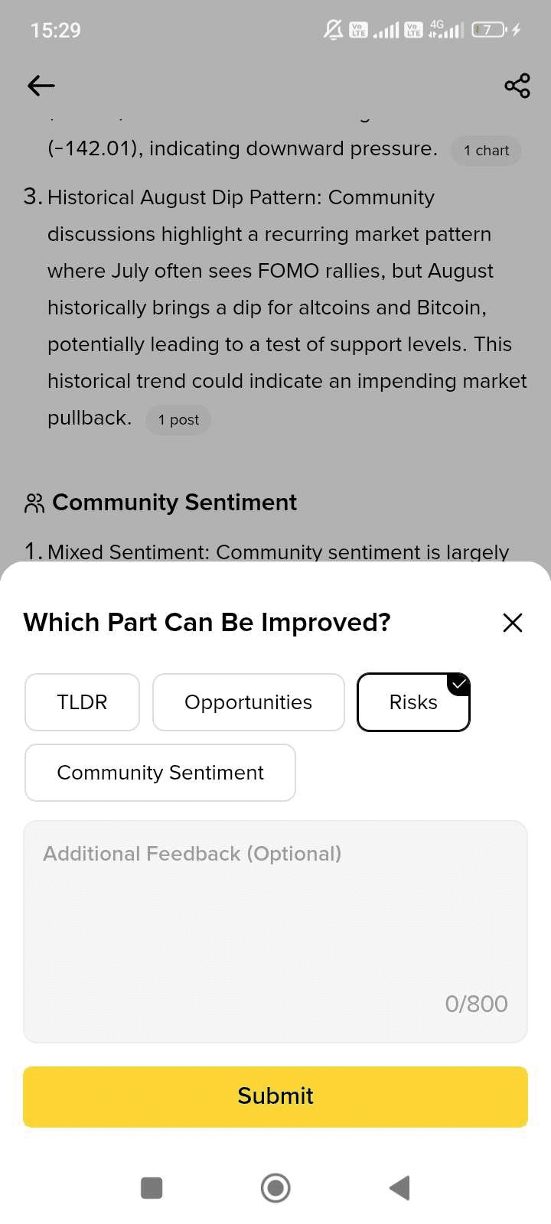Tap the Mixed Sentiment list item
Image resolution: width=551 pixels, height=1224 pixels.
click(278, 552)
